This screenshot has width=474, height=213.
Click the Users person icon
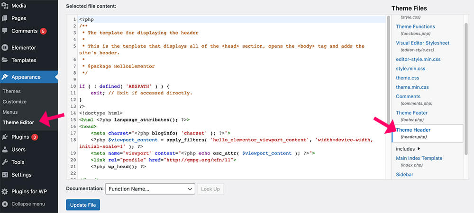coord(5,149)
